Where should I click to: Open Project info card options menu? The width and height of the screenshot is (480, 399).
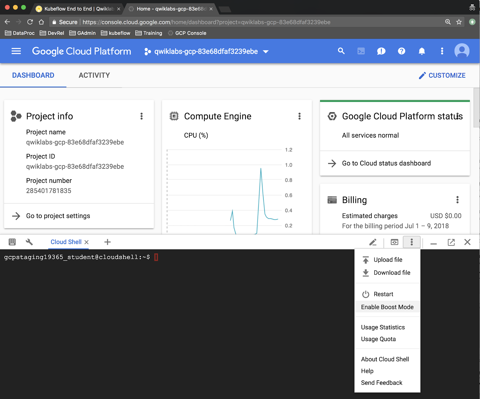(142, 116)
